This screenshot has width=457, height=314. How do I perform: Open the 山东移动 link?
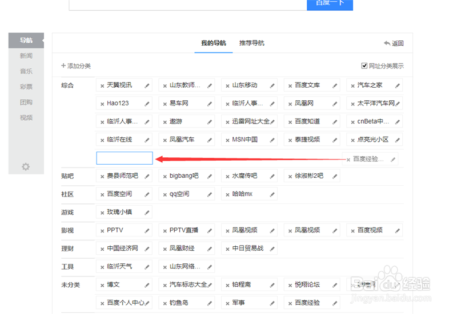click(x=244, y=85)
